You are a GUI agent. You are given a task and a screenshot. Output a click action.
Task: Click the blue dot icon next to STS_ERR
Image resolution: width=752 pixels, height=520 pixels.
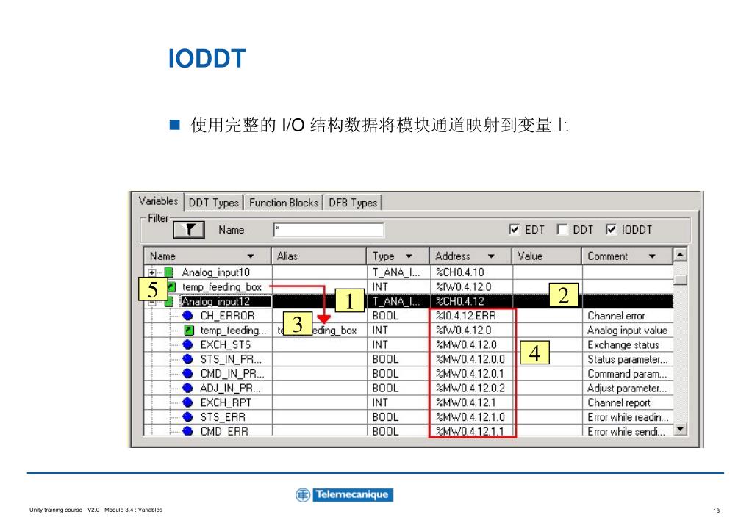pyautogui.click(x=188, y=417)
